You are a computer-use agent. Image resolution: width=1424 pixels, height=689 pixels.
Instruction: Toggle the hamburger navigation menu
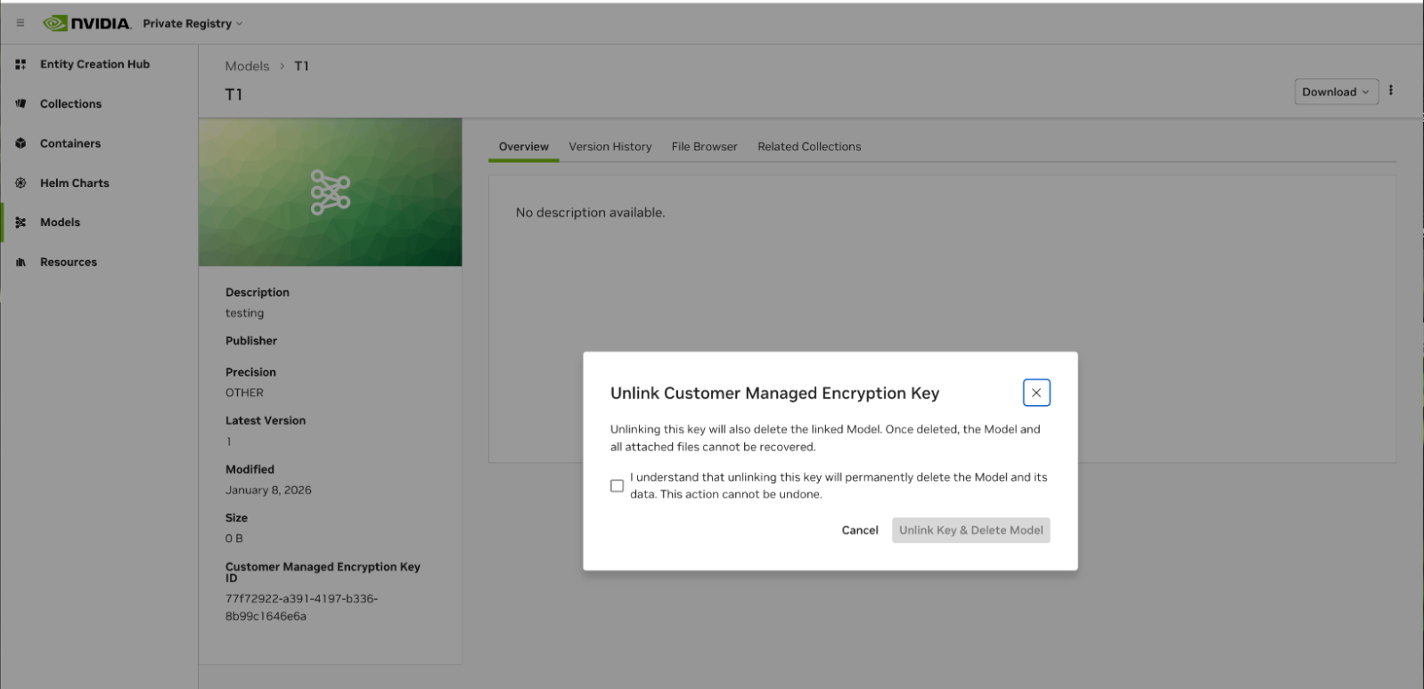pos(20,23)
